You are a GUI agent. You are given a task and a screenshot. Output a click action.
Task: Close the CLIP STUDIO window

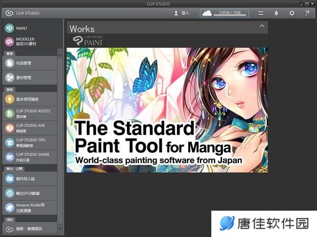(x=312, y=4)
